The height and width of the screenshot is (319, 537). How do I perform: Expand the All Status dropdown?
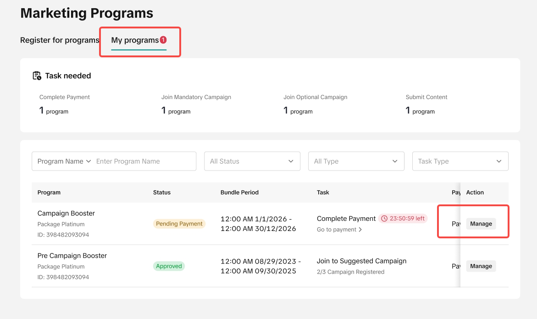252,161
